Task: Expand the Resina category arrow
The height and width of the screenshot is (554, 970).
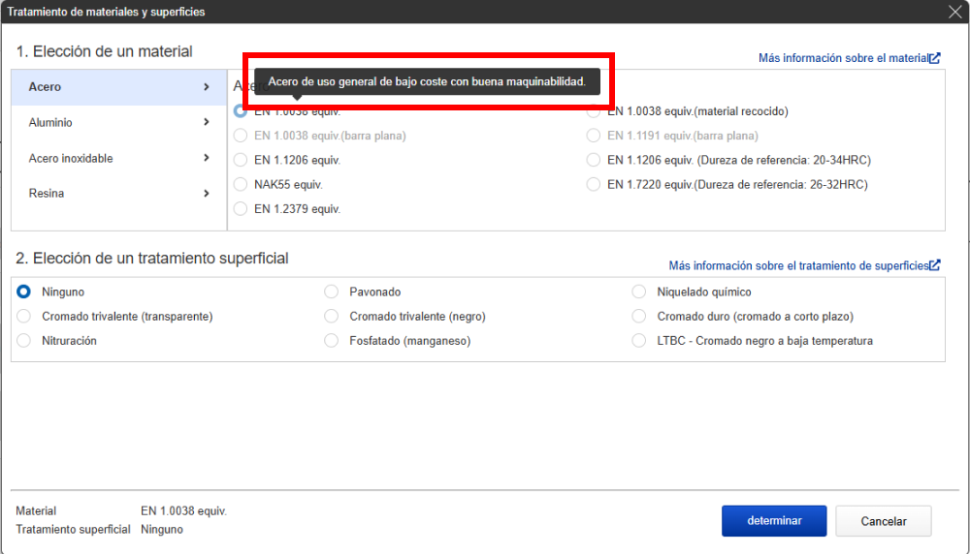Action: (207, 194)
